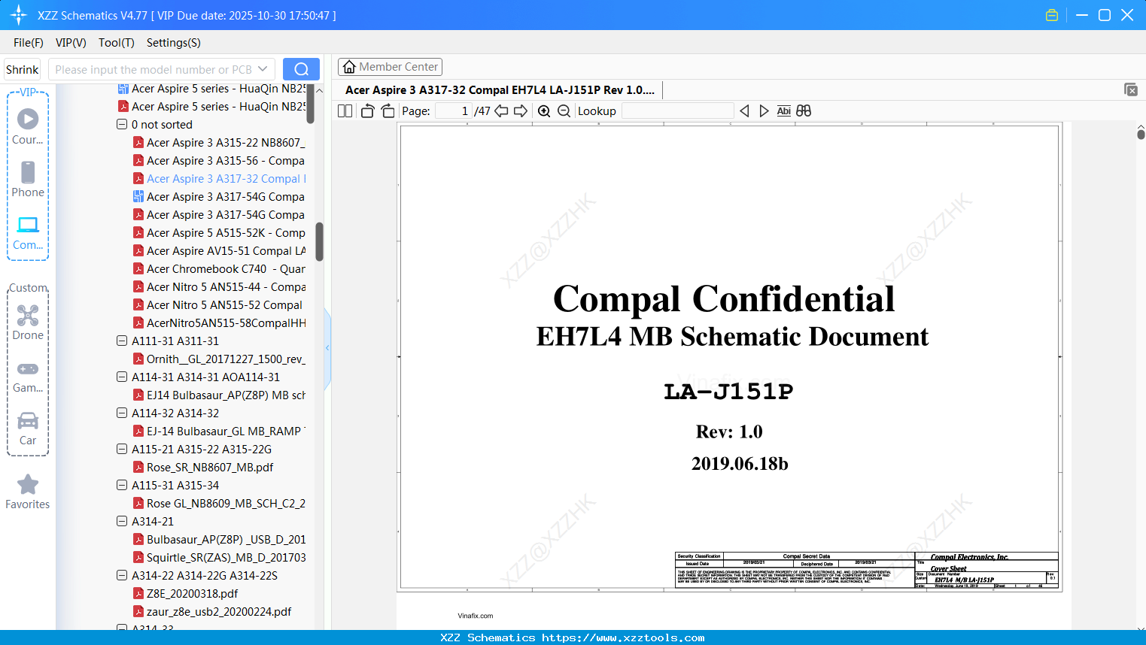This screenshot has height=645, width=1146.
Task: Go to previous page arrow
Action: (x=501, y=111)
